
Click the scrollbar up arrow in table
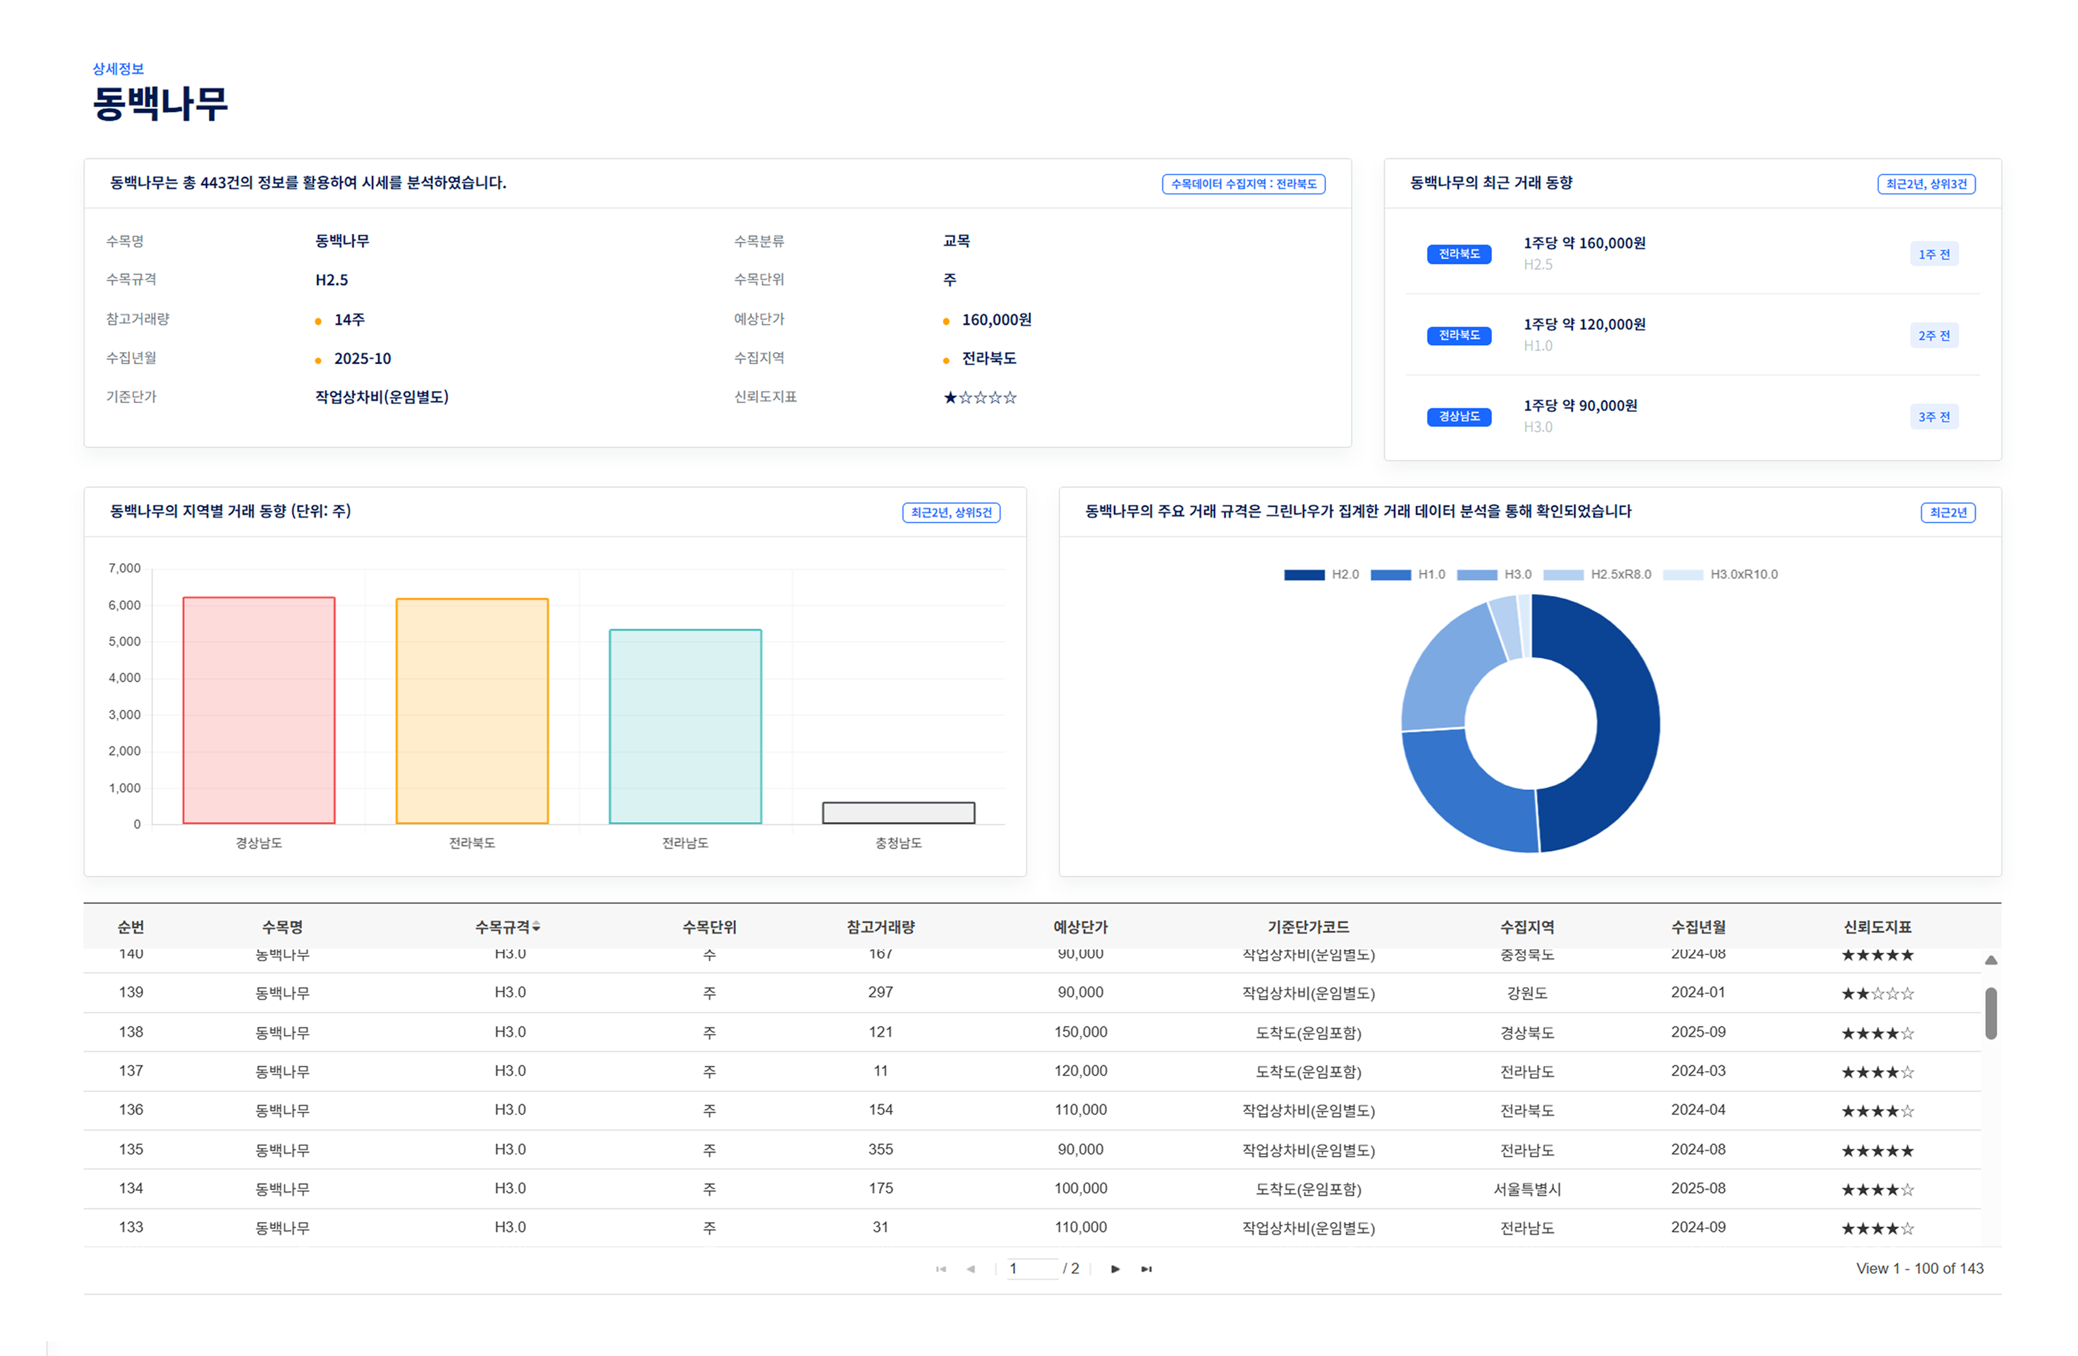pyautogui.click(x=1991, y=960)
